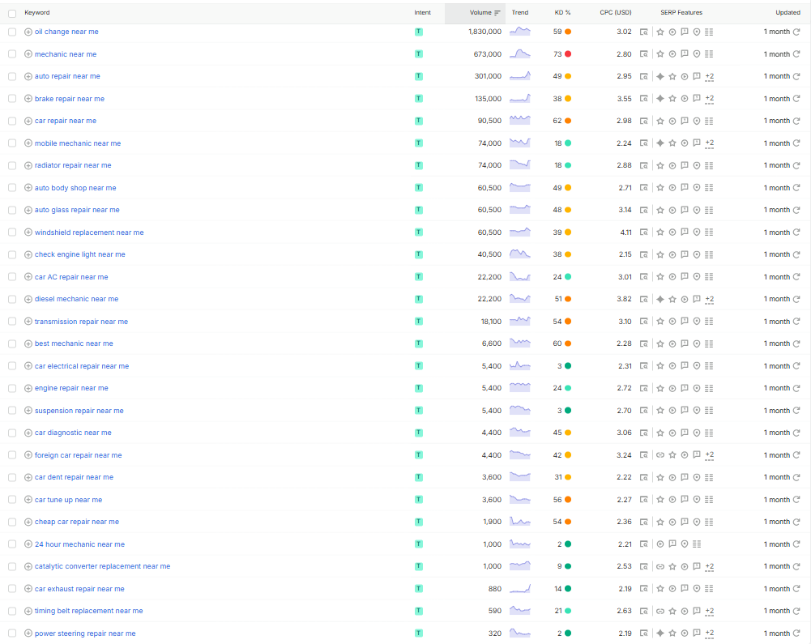811x644 pixels.
Task: Click the SERP Features column header
Action: [681, 12]
